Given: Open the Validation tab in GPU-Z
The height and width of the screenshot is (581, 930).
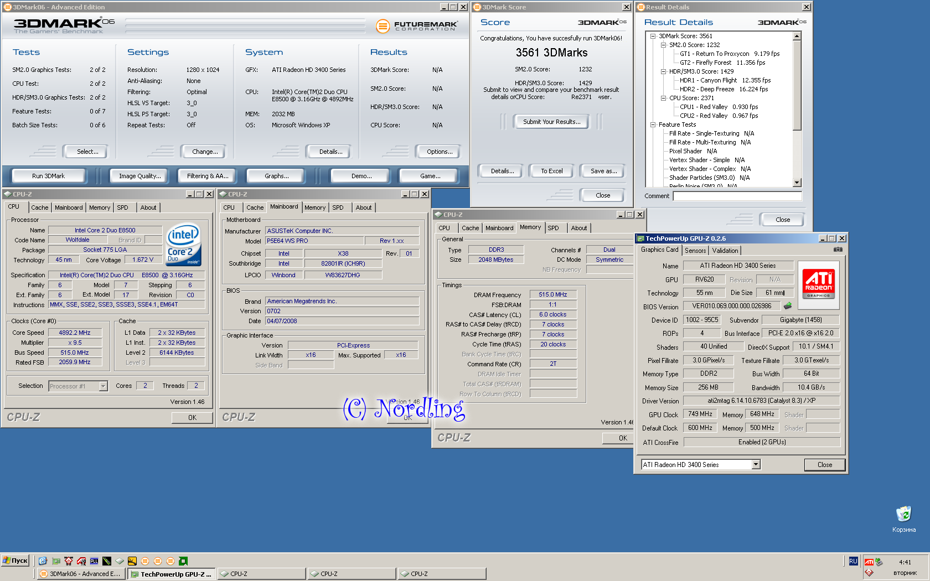Looking at the screenshot, I should tap(725, 251).
